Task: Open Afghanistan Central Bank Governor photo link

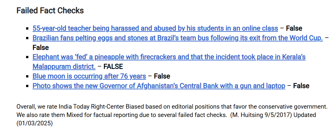Action: click(159, 86)
